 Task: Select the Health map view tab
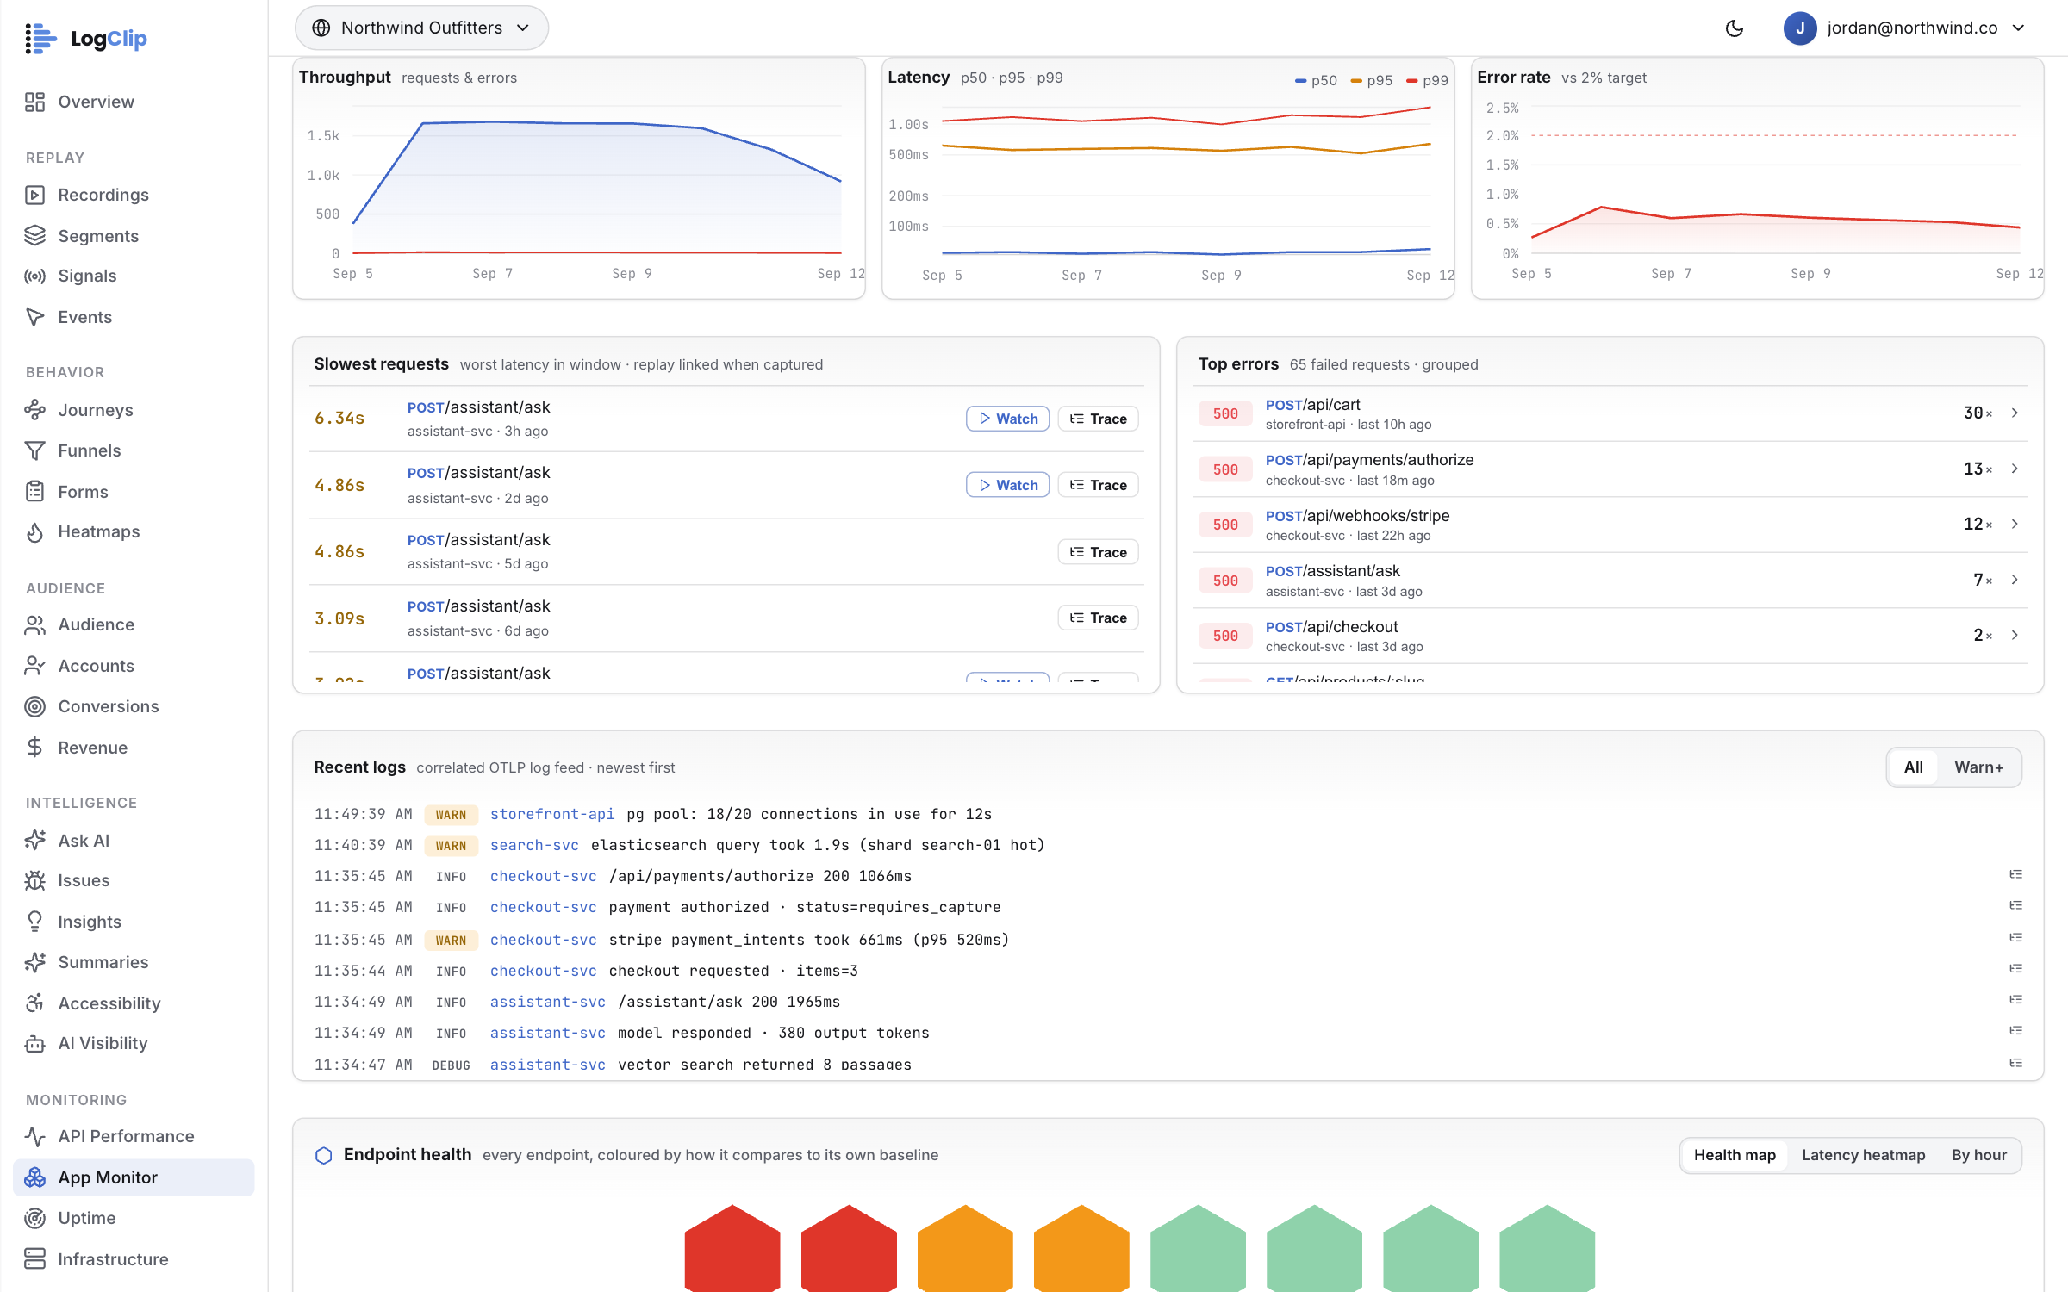click(x=1735, y=1155)
